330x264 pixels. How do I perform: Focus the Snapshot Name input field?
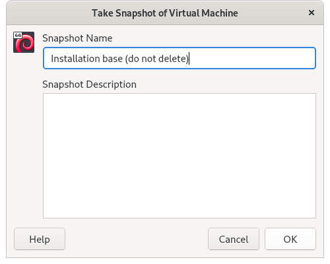(180, 58)
